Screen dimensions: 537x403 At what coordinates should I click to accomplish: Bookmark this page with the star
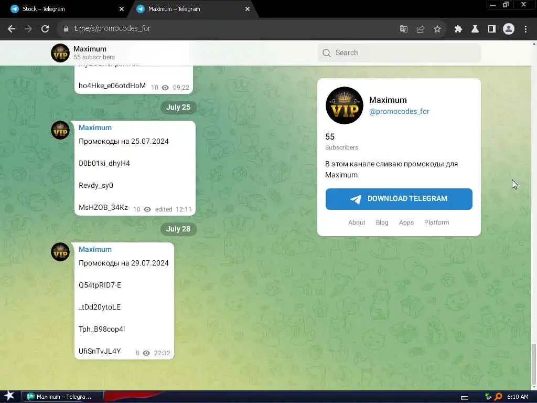click(x=437, y=29)
